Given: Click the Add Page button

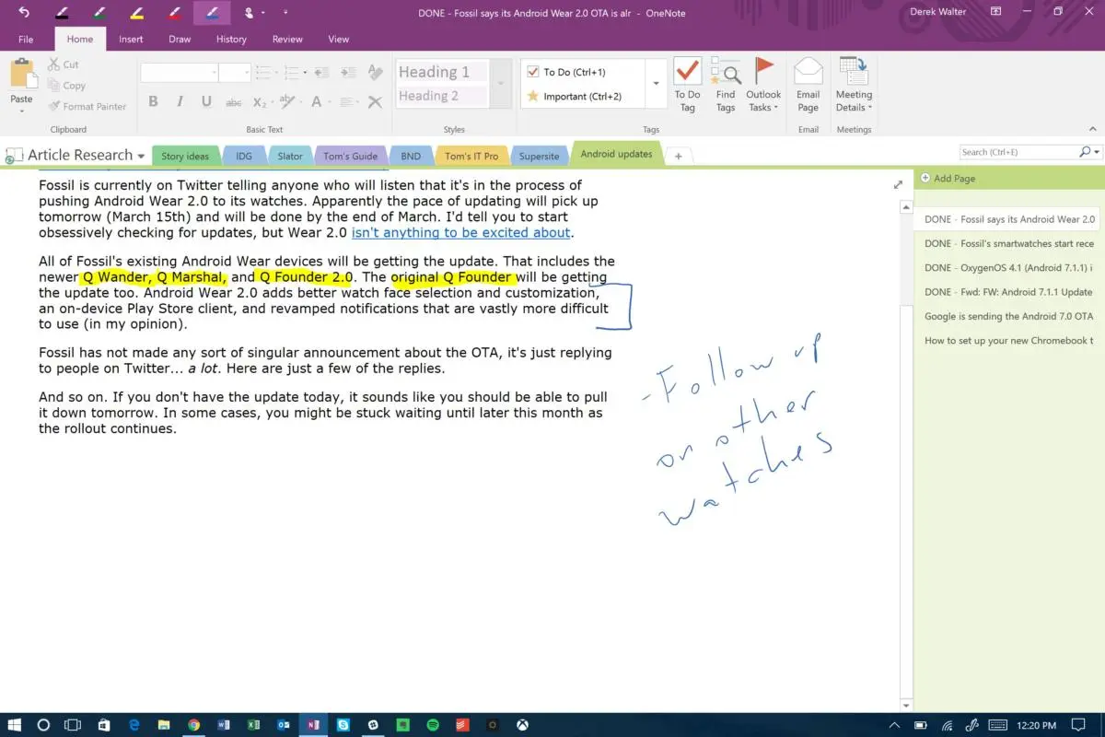Looking at the screenshot, I should coord(948,179).
